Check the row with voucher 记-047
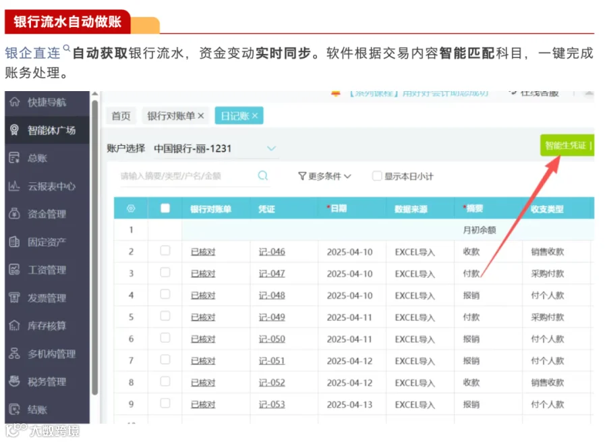The width and height of the screenshot is (607, 442). 165,273
